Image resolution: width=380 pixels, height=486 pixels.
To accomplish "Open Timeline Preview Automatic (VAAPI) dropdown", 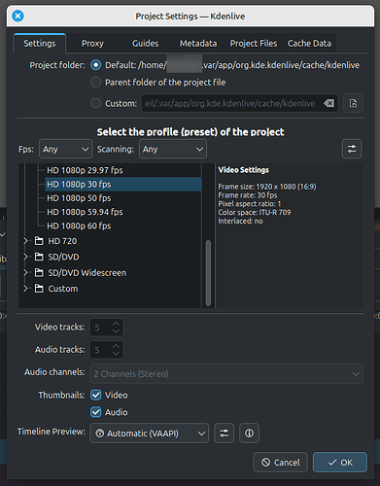I will [x=150, y=434].
